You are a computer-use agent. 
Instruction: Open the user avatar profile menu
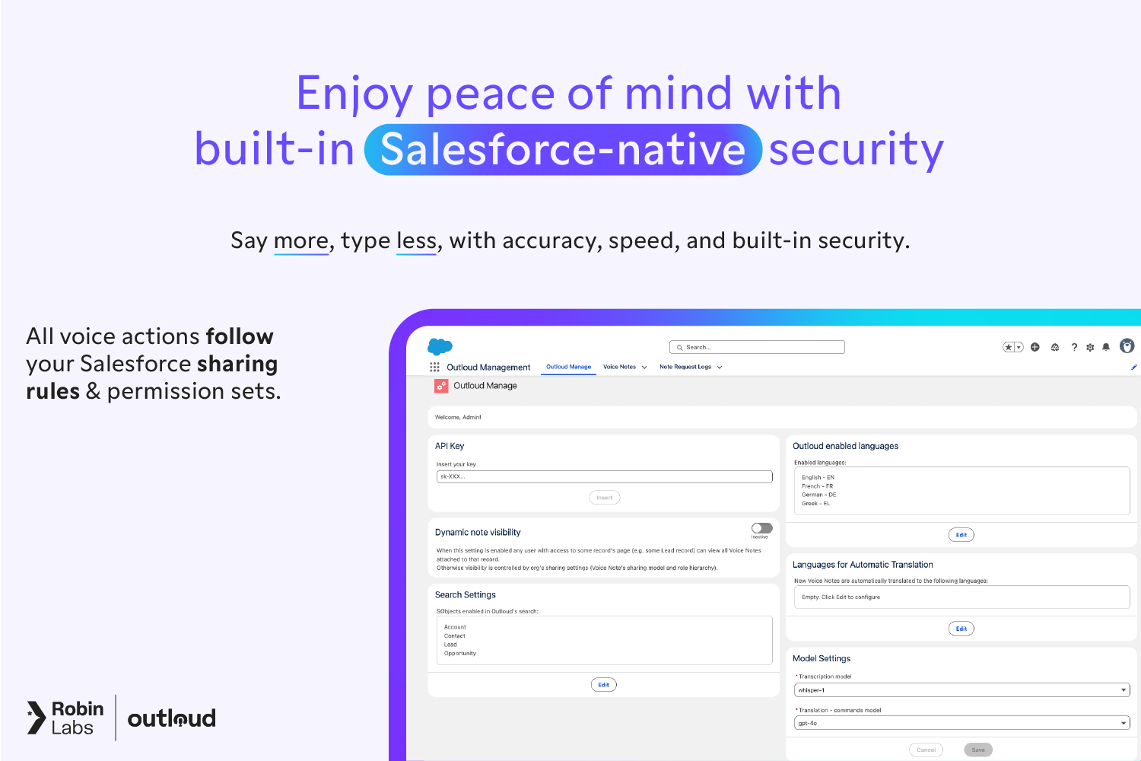[1127, 346]
